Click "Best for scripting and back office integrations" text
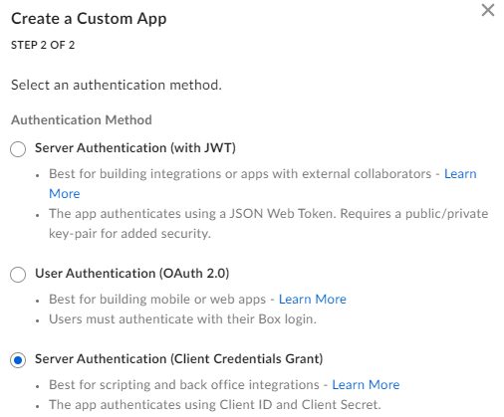 tap(184, 385)
